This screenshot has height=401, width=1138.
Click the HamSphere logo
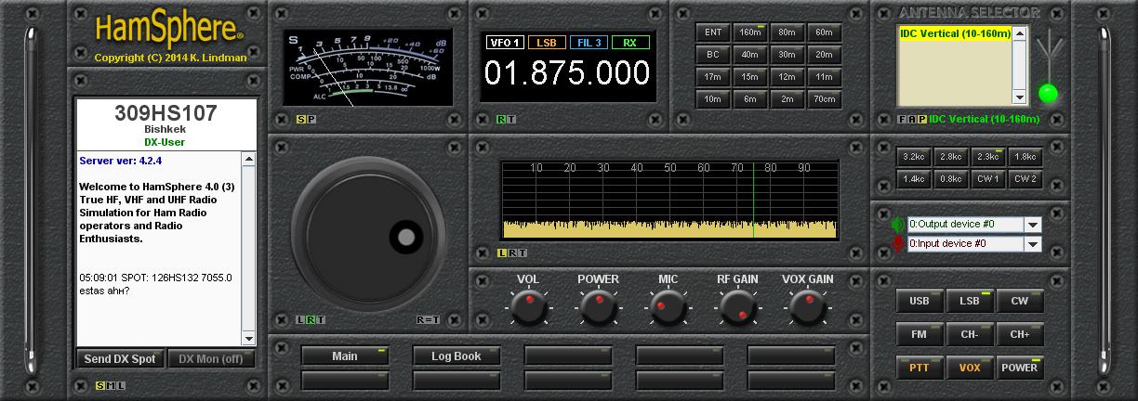pyautogui.click(x=169, y=28)
